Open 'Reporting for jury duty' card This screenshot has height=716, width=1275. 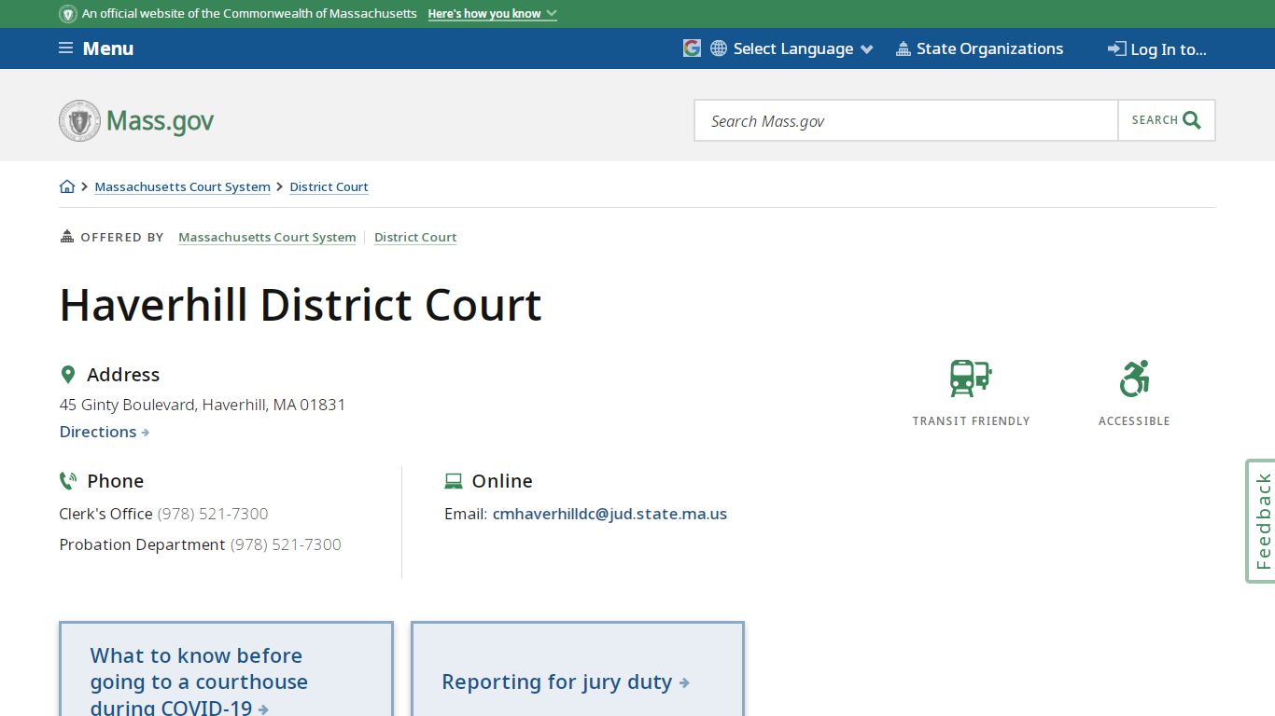click(x=578, y=669)
